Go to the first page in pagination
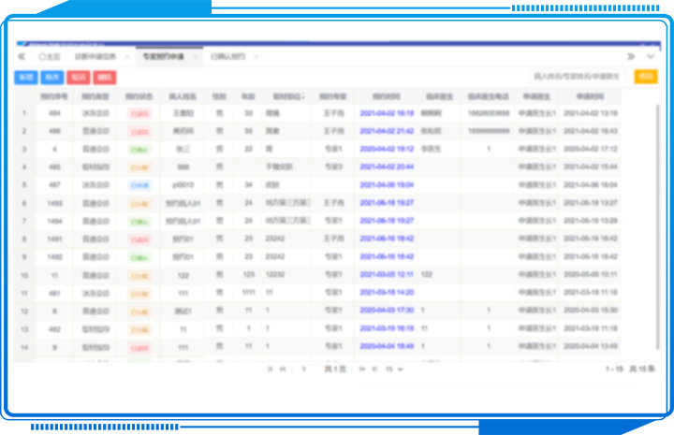The width and height of the screenshot is (674, 435). (x=271, y=369)
